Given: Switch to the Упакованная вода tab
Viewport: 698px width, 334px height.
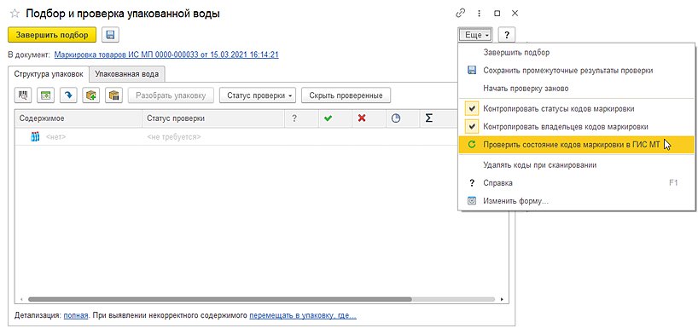Looking at the screenshot, I should (x=127, y=74).
